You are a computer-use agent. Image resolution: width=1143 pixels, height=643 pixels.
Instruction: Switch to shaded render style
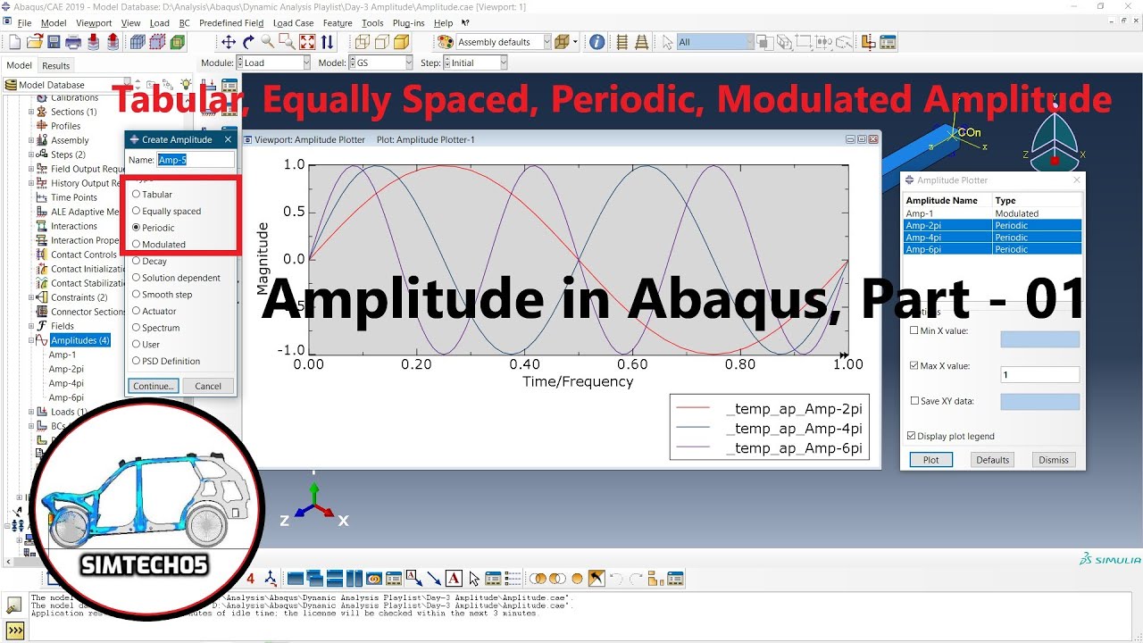[401, 42]
